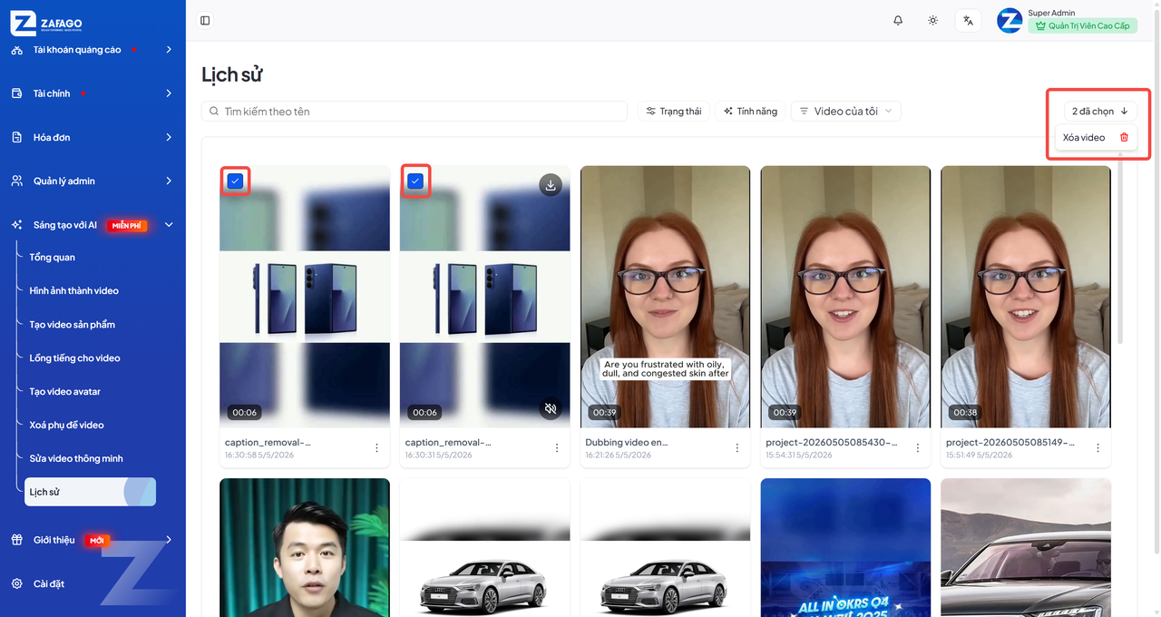Click the Super Admin avatar
This screenshot has height=617, width=1161.
[x=1010, y=21]
